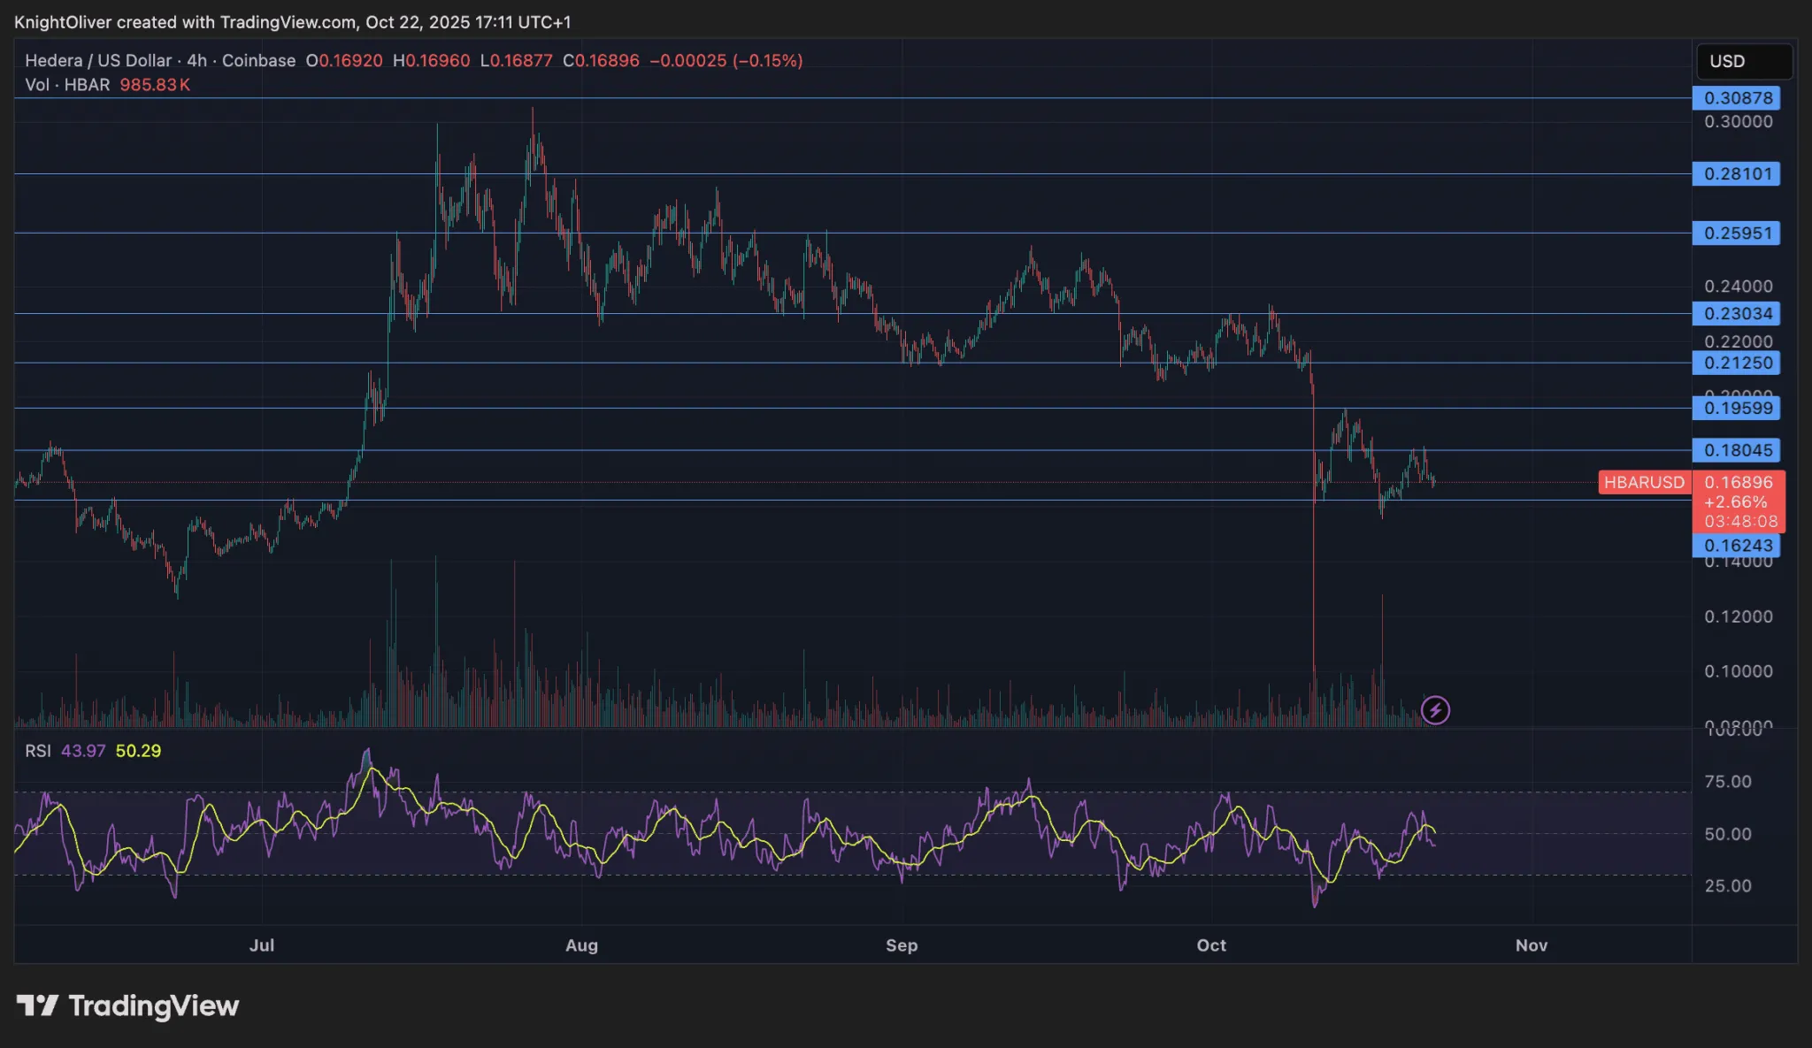The image size is (1812, 1048).
Task: Click the yellow RSI value 50.29
Action: coord(138,751)
